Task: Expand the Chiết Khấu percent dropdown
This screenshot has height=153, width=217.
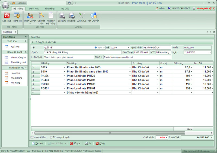Action: point(167,138)
